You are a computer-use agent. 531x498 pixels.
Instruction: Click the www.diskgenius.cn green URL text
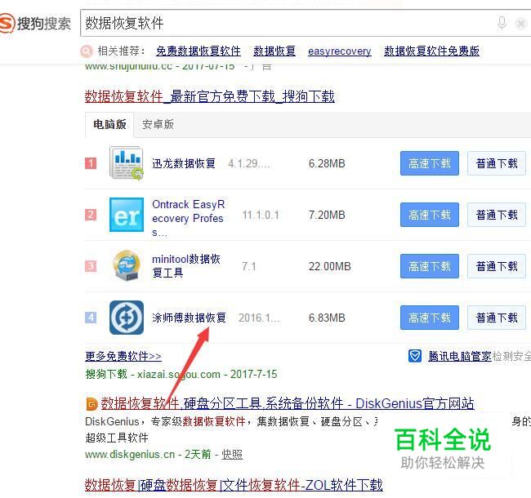click(130, 454)
